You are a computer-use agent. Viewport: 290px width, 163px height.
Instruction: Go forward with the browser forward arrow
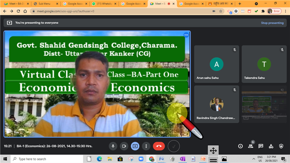pyautogui.click(x=11, y=11)
